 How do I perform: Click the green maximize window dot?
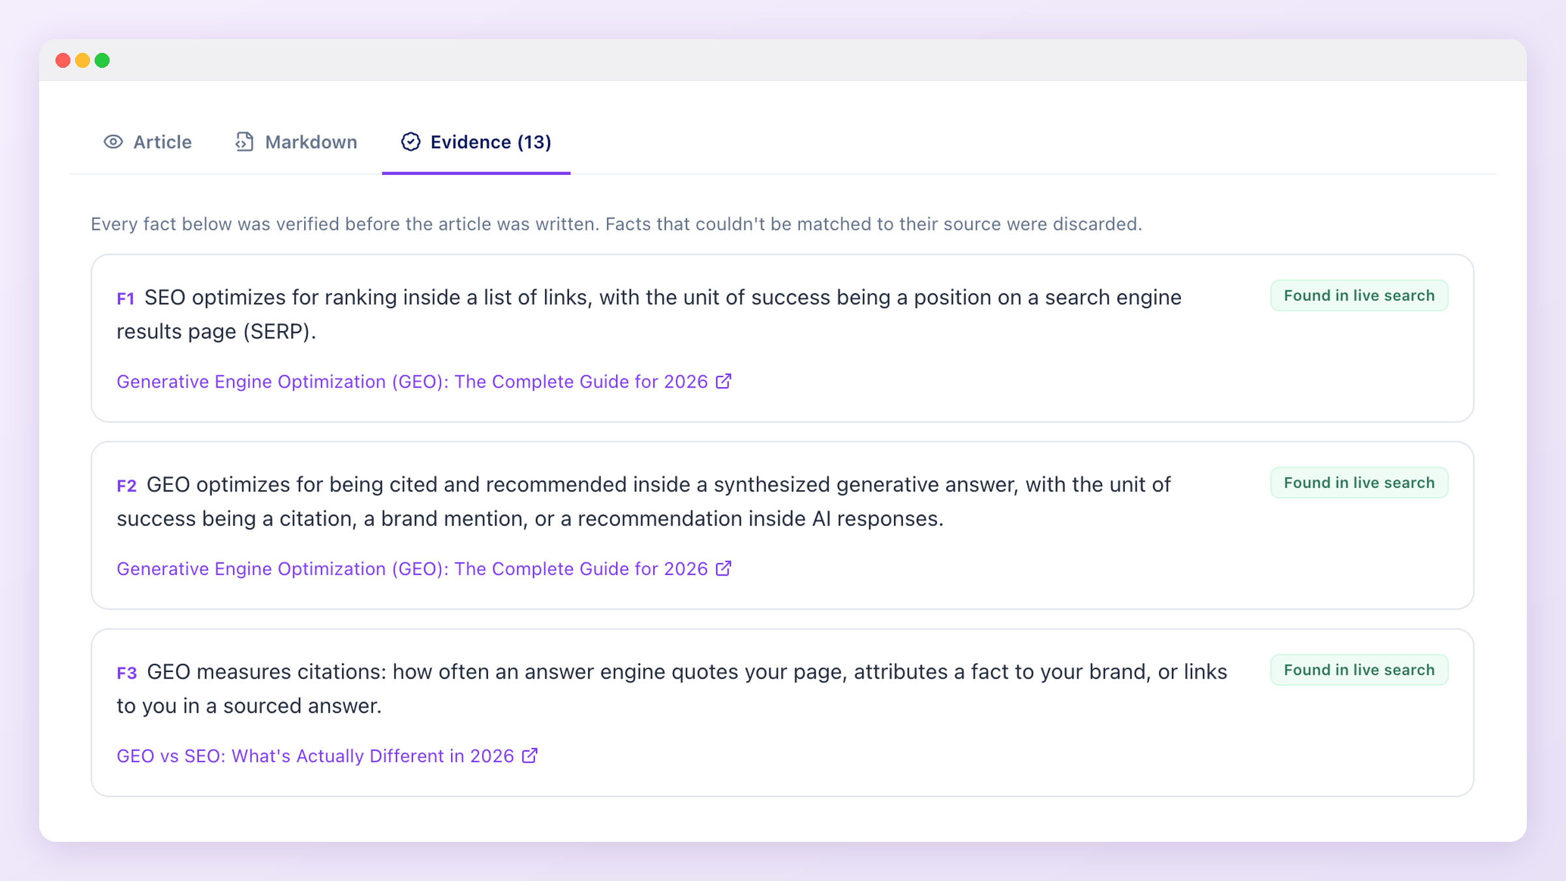(x=102, y=61)
